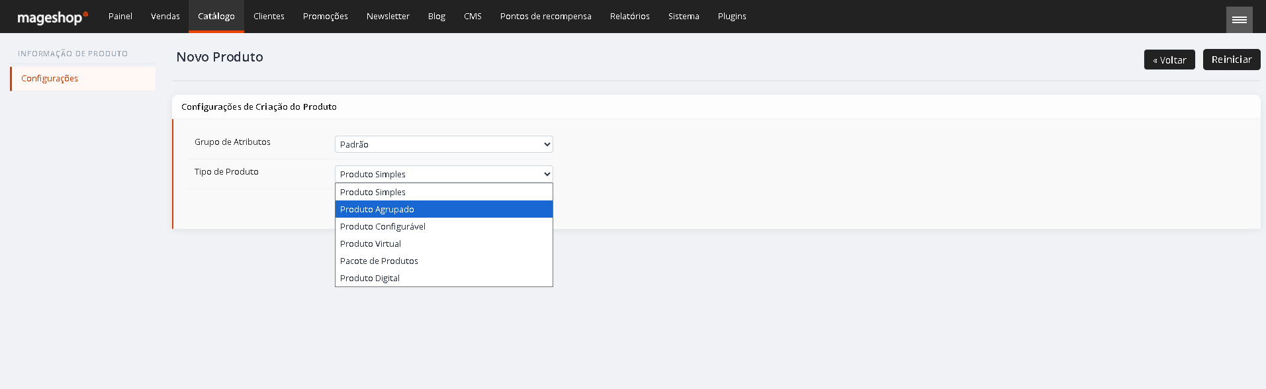The image size is (1266, 389).
Task: Click the Voltar button
Action: coord(1169,60)
